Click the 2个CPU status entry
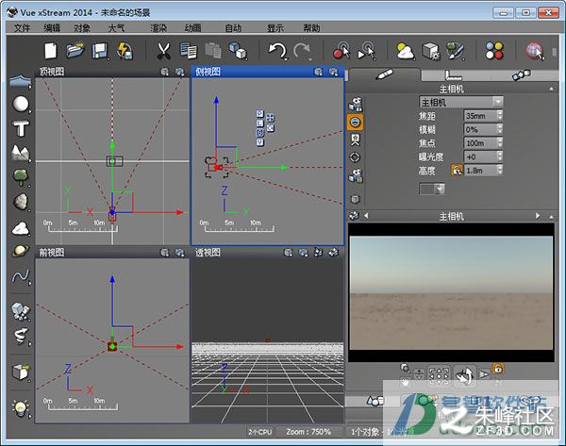The height and width of the screenshot is (446, 566). (x=260, y=432)
